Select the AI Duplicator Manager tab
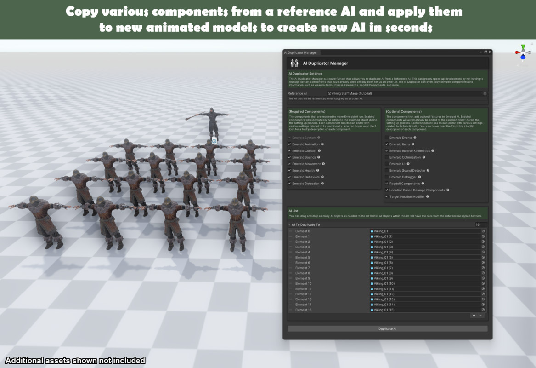536x368 pixels. tap(300, 52)
